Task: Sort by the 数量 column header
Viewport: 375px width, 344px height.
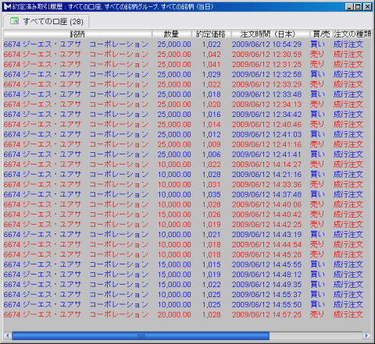Action: 172,34
